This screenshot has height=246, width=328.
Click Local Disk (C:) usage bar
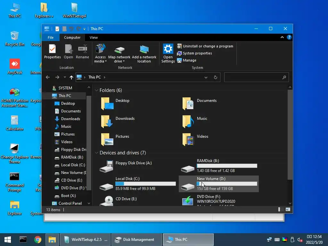[x=145, y=184]
